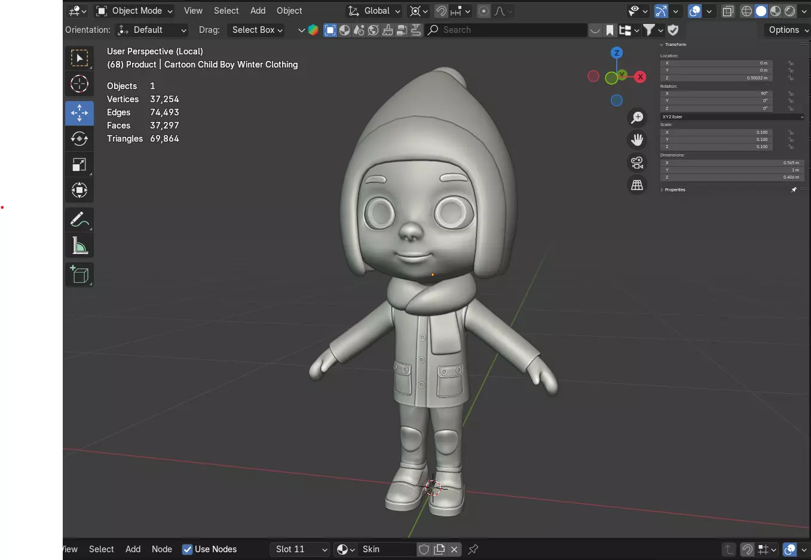Screen dimensions: 811x560
Task: Open the Object Mode dropdown
Action: pos(134,11)
